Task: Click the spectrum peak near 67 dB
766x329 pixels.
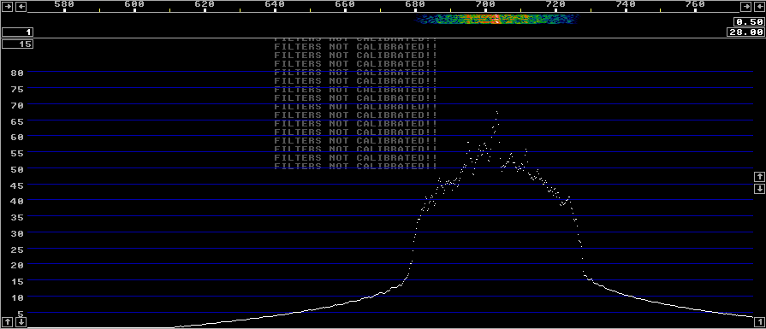Action: click(496, 112)
